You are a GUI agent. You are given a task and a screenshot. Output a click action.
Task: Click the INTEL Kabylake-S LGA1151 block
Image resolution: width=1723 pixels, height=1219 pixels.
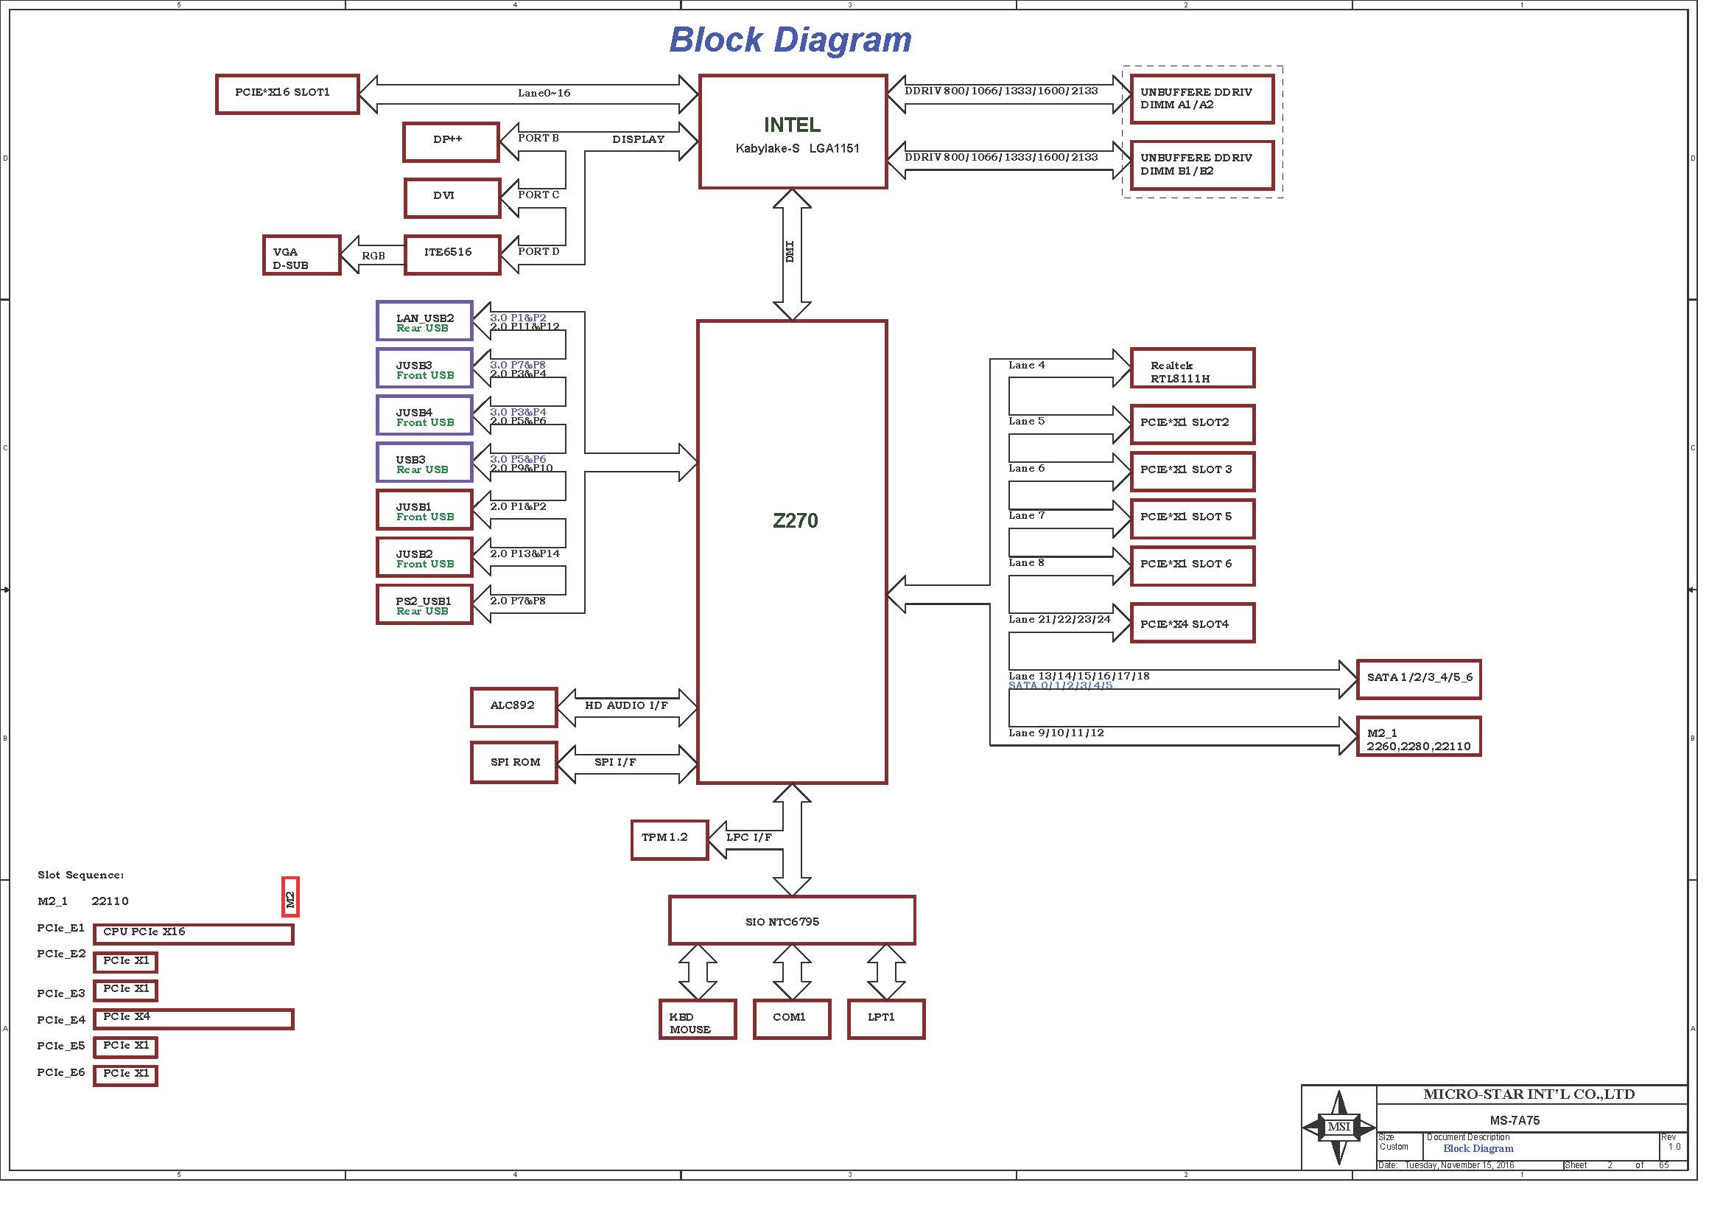793,131
